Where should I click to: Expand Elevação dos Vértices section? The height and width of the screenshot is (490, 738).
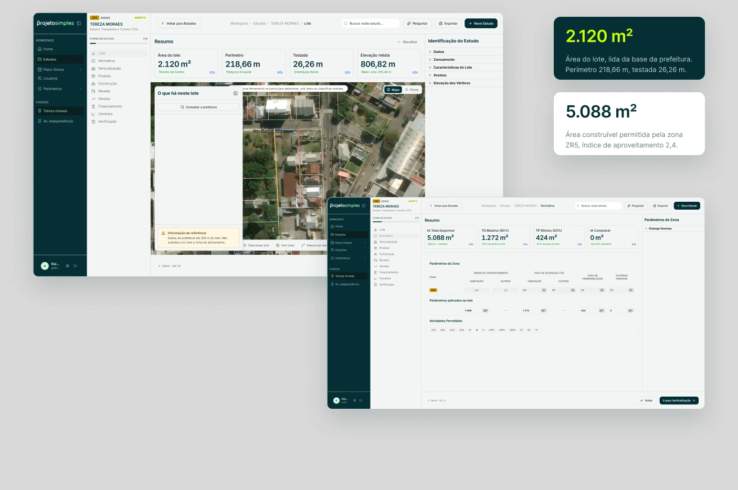click(x=465, y=83)
